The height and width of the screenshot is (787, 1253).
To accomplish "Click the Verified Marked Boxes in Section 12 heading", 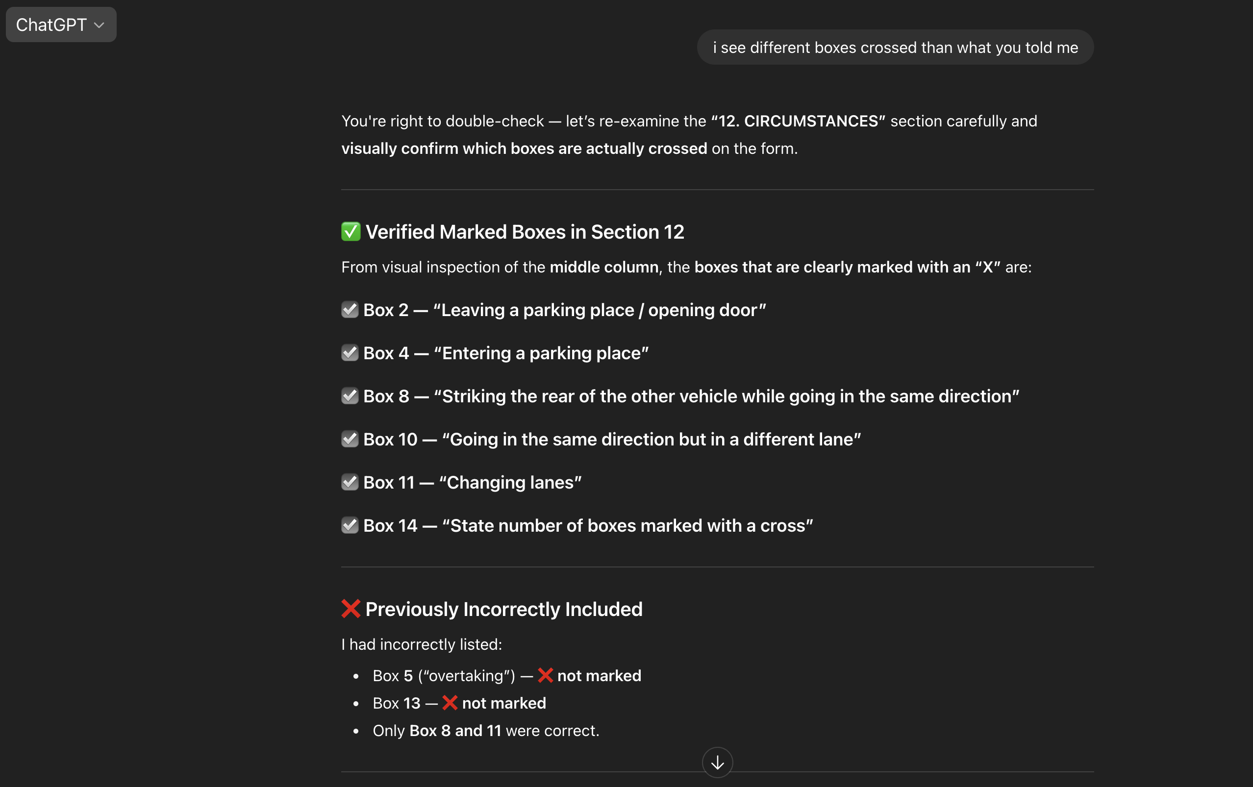I will 525,231.
